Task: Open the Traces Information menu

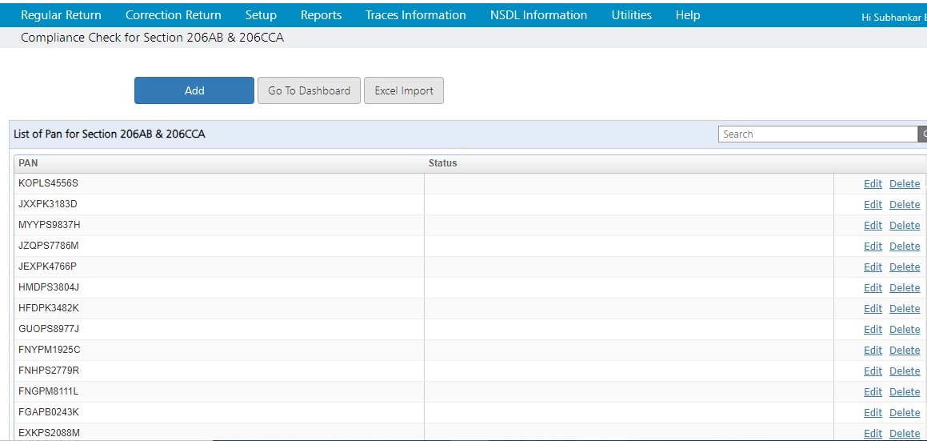Action: click(x=416, y=15)
